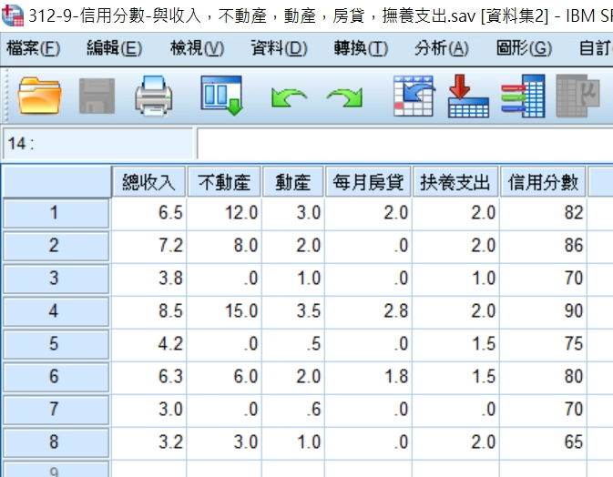Click the save file disk icon
The image size is (613, 477).
coord(97,96)
